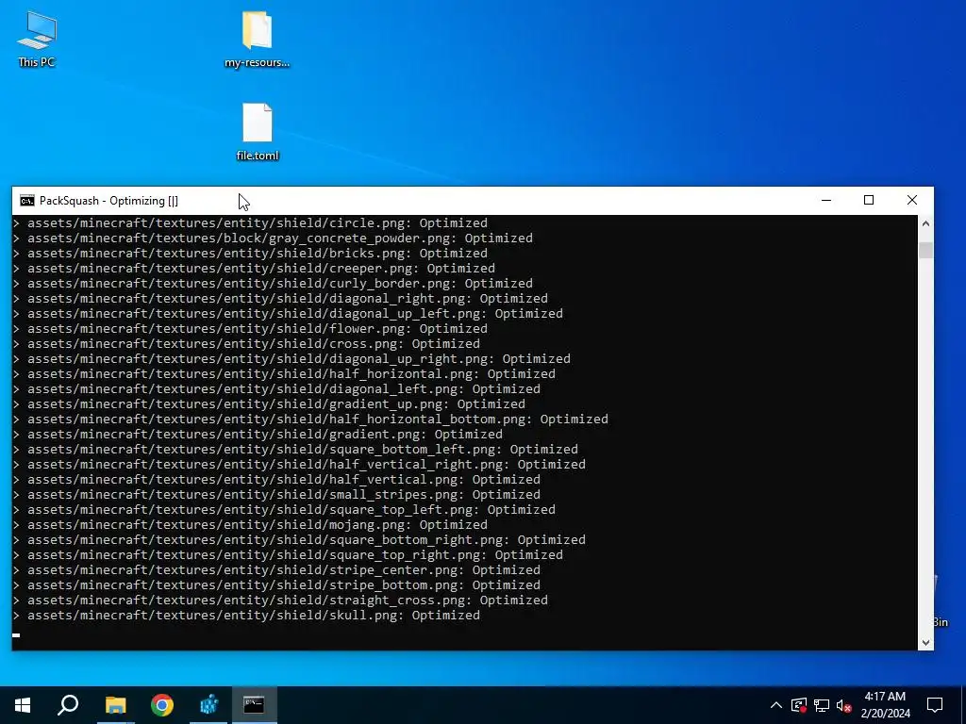Click the console scrollbar up arrow
This screenshot has width=966, height=724.
(x=925, y=223)
